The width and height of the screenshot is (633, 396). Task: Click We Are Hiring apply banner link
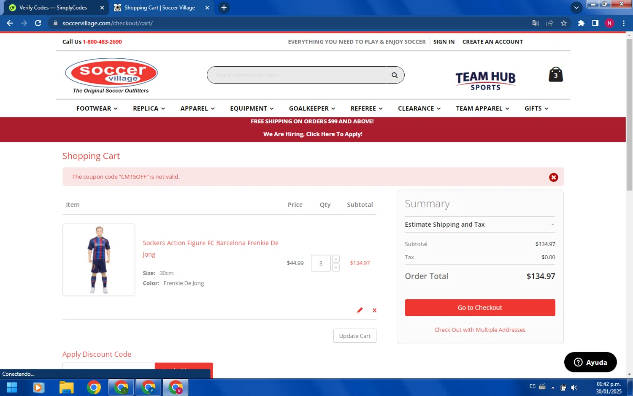pyautogui.click(x=313, y=134)
